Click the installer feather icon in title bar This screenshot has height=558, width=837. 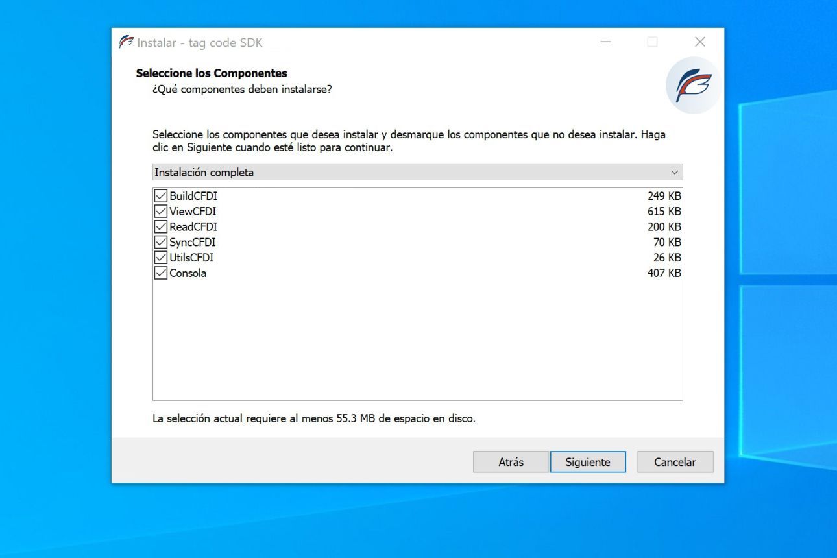click(126, 42)
